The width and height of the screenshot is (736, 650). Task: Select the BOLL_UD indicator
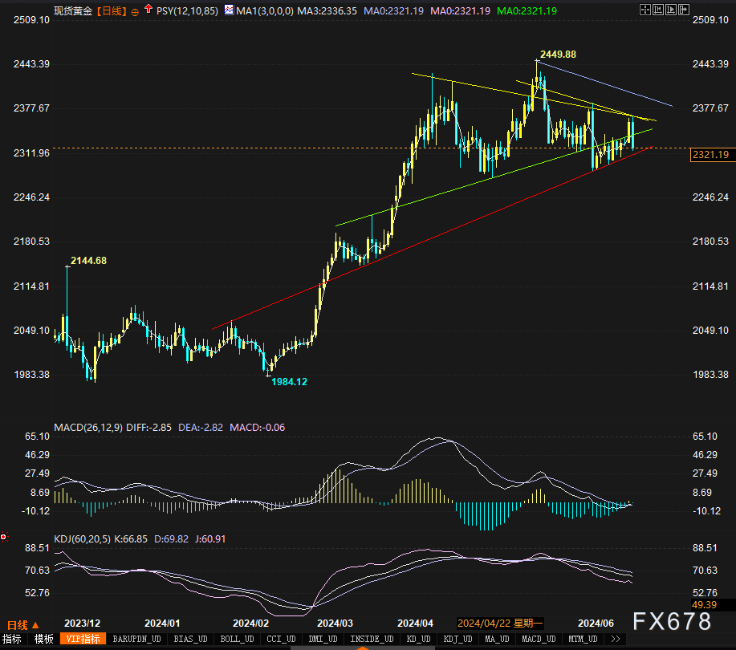[x=235, y=640]
